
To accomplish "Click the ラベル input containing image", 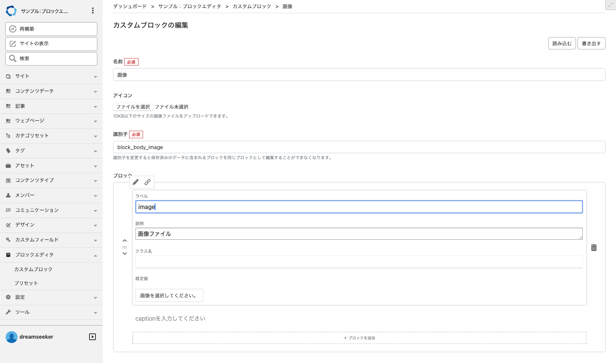I will pyautogui.click(x=359, y=206).
